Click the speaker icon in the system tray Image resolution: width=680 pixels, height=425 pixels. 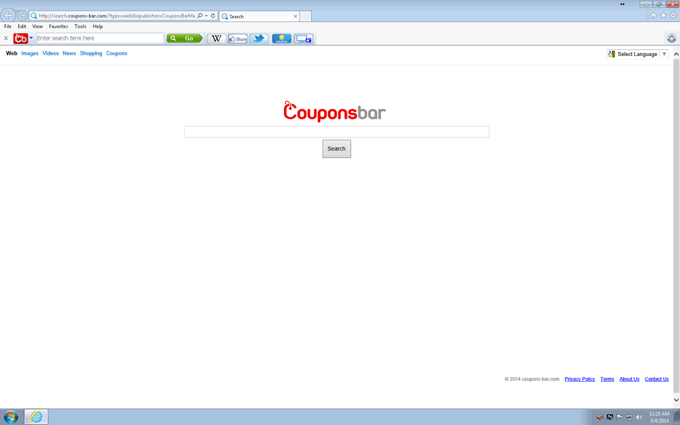click(x=640, y=416)
